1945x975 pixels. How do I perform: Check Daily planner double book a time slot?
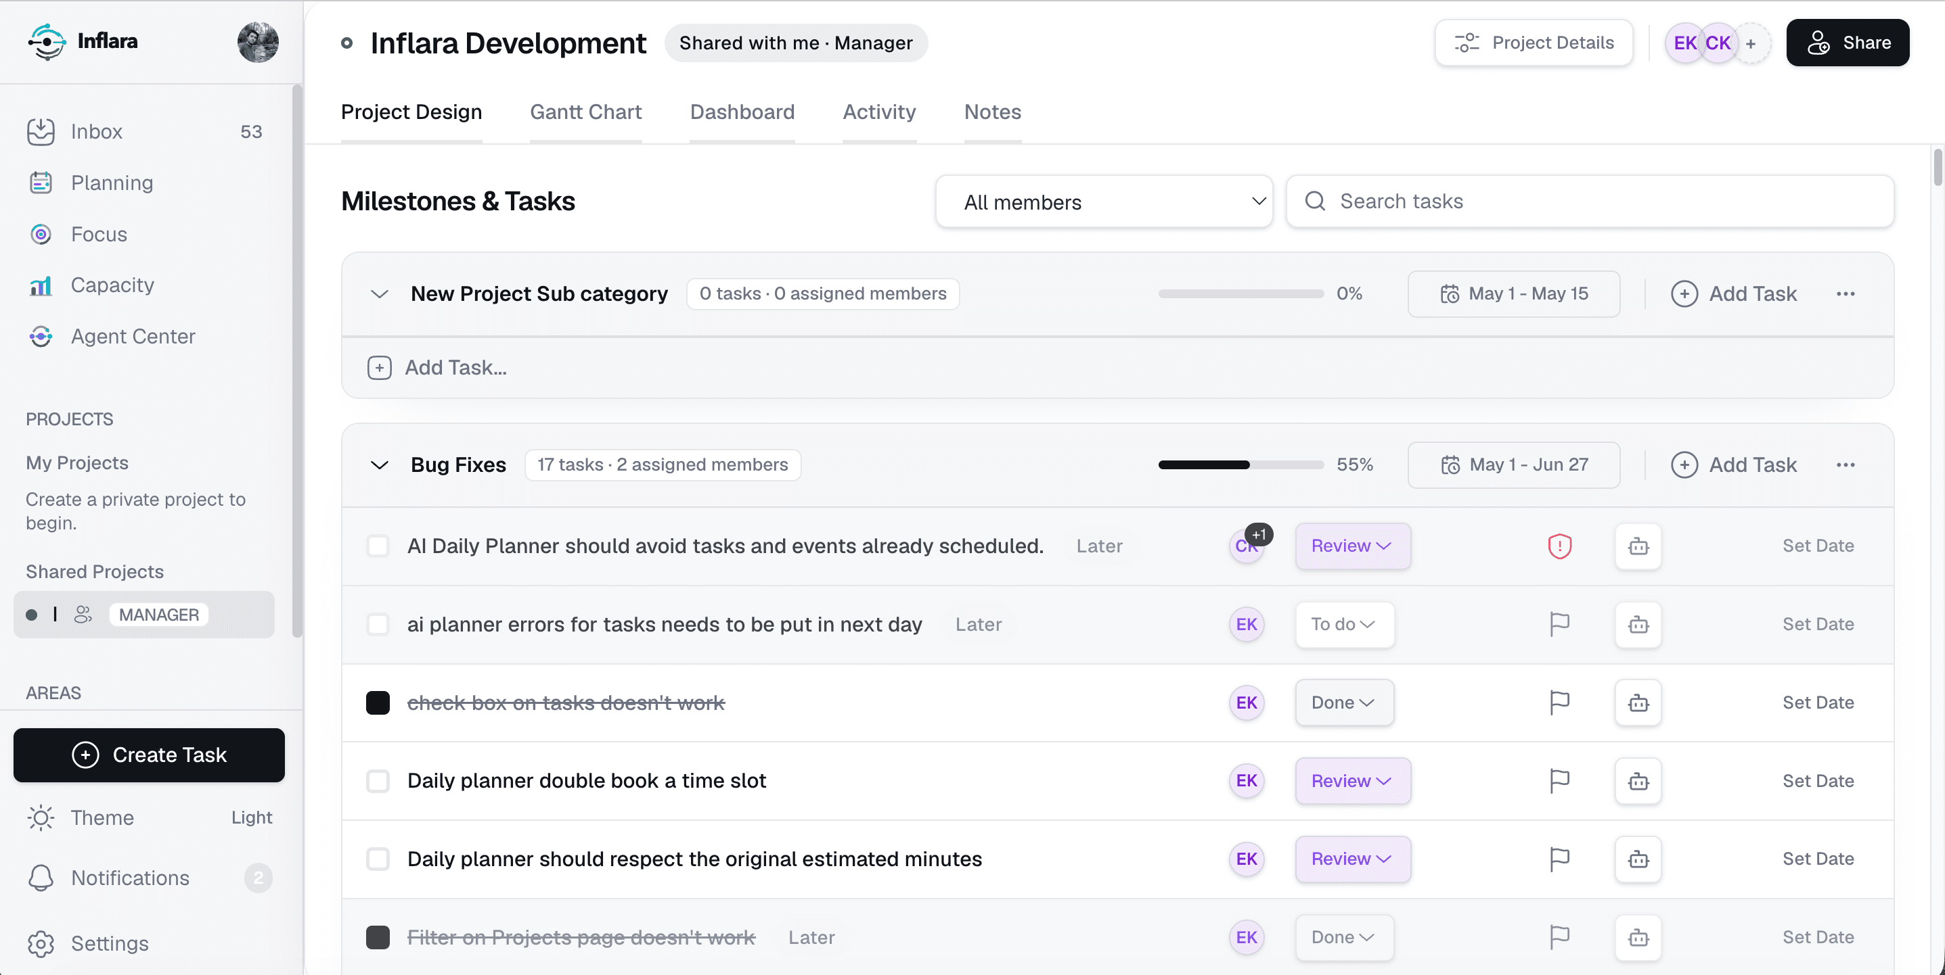[378, 781]
